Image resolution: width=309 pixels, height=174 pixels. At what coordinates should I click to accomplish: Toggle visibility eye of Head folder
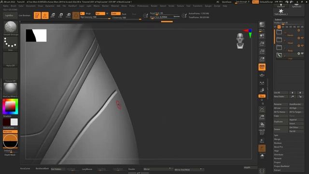tap(302, 38)
